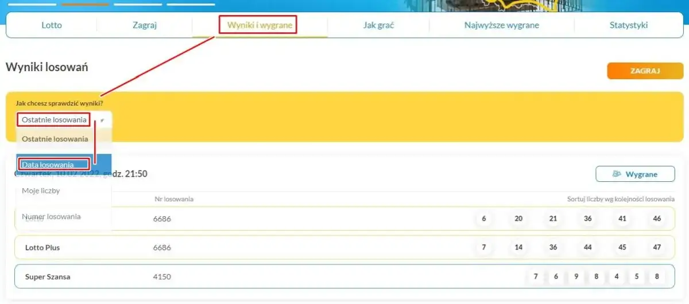Select the Wyniki i wygrane tab
This screenshot has width=689, height=304.
click(x=260, y=25)
